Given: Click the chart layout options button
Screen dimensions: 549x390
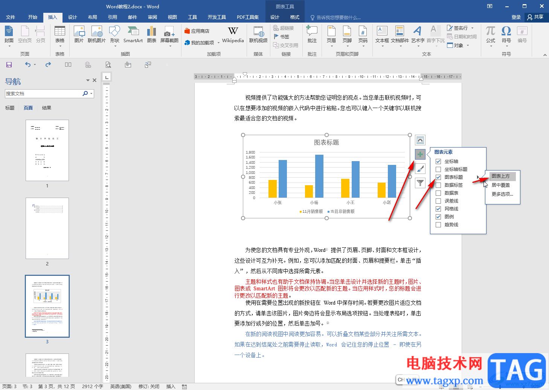Looking at the screenshot, I should point(420,140).
